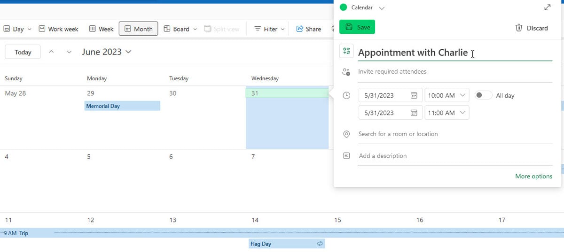Click the start date calendar picker icon
The width and height of the screenshot is (564, 252).
(x=414, y=96)
